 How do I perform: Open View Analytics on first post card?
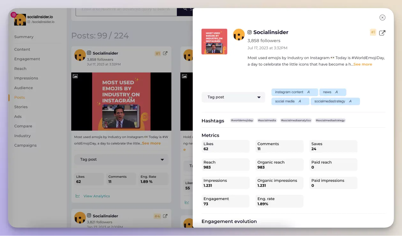[x=97, y=196]
